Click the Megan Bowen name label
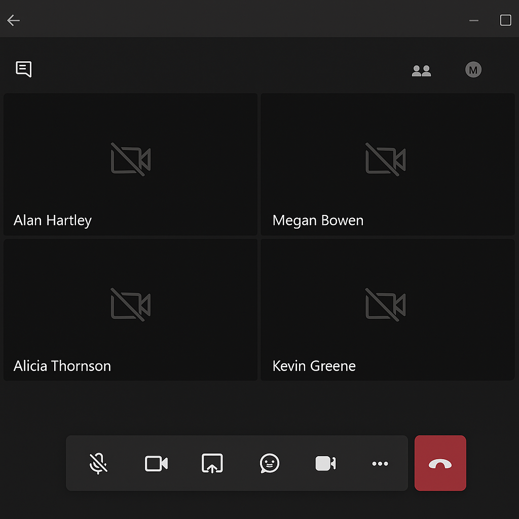This screenshot has height=519, width=519. (318, 220)
